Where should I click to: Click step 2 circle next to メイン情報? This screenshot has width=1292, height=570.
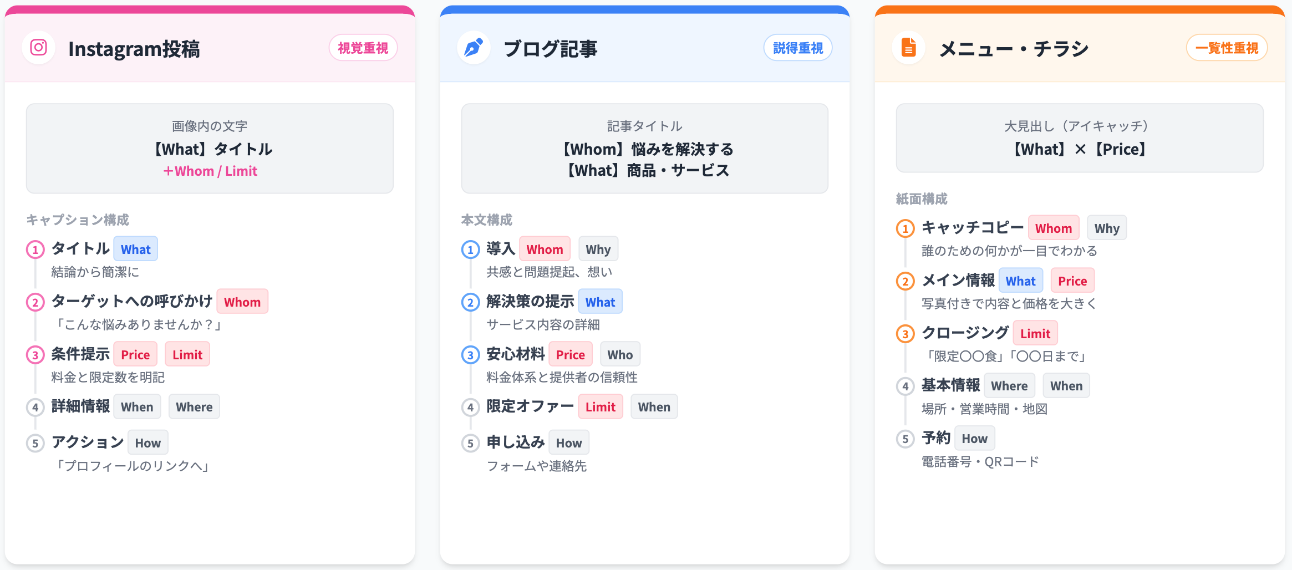tap(906, 281)
